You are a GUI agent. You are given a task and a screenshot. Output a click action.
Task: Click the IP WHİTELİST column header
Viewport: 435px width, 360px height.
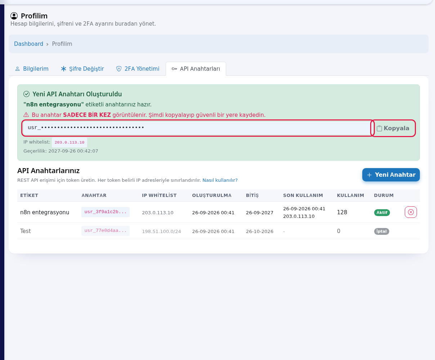pos(159,195)
